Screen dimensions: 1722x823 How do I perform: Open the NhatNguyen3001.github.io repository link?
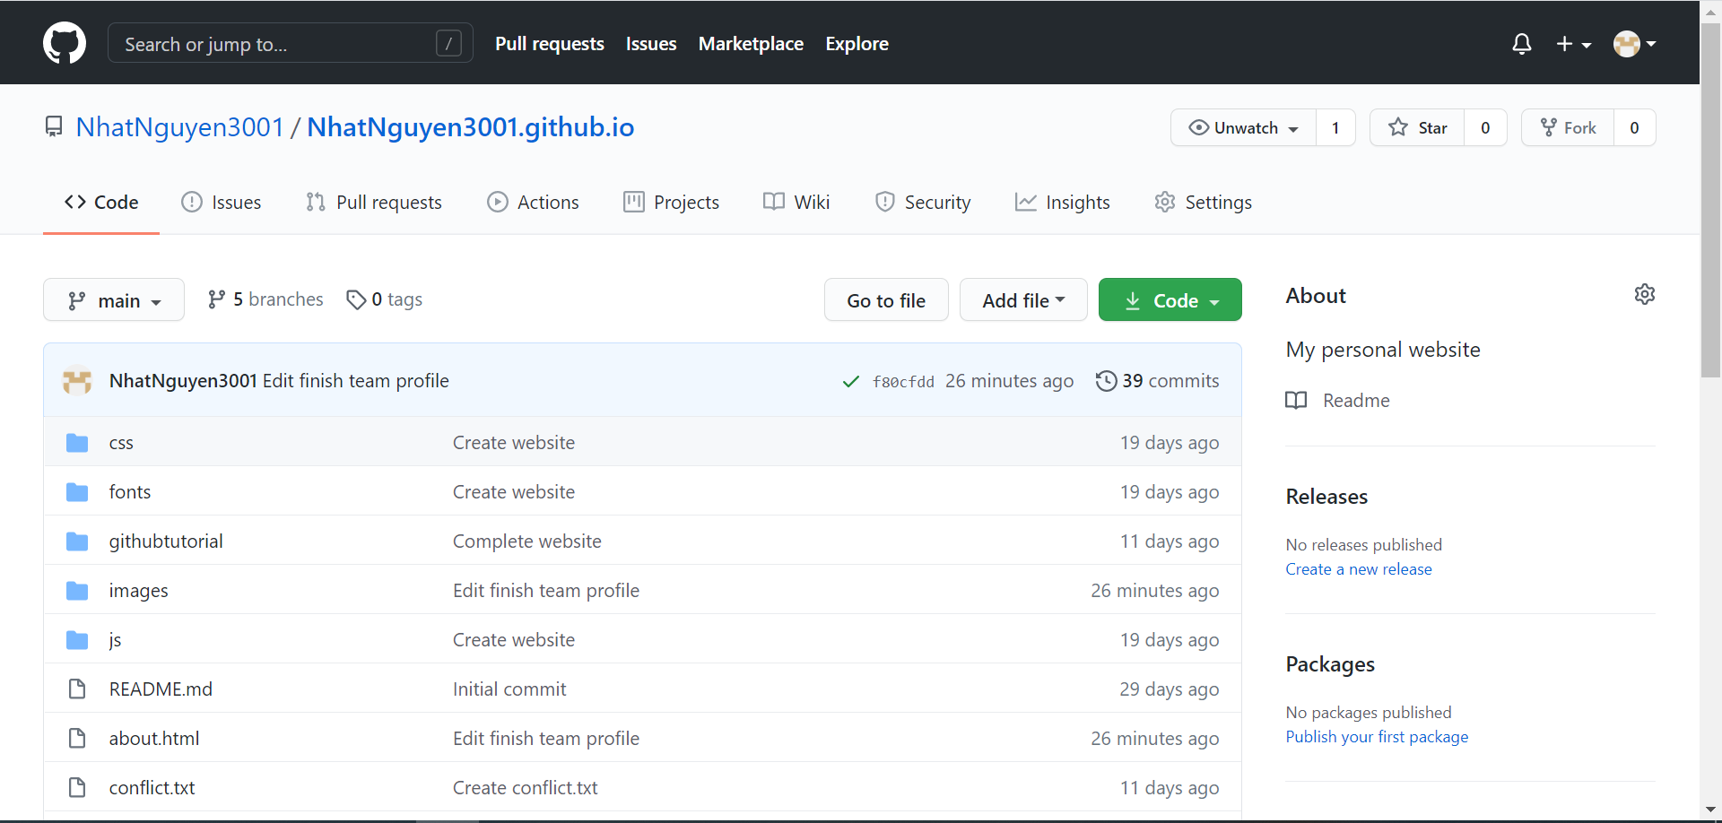coord(470,127)
